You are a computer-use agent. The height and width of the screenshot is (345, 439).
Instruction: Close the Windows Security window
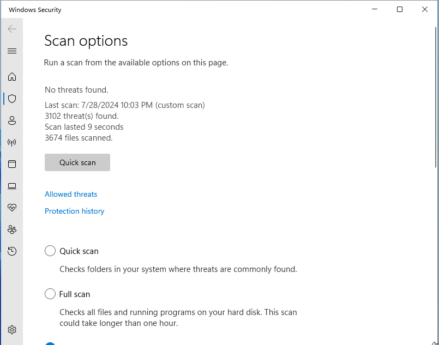(424, 9)
